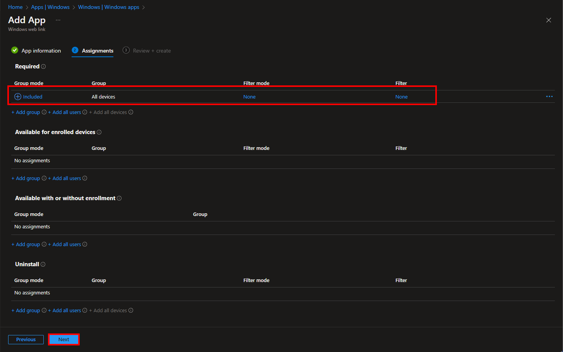Image resolution: width=563 pixels, height=352 pixels.
Task: Change the Filter mode None link for All devices
Action: tap(249, 97)
